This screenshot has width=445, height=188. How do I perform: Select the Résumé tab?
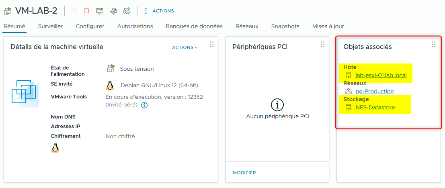[14, 27]
